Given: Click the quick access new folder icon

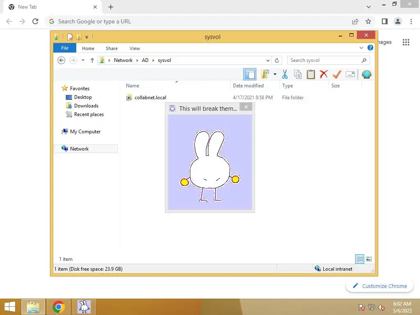Looking at the screenshot, I should [79, 37].
